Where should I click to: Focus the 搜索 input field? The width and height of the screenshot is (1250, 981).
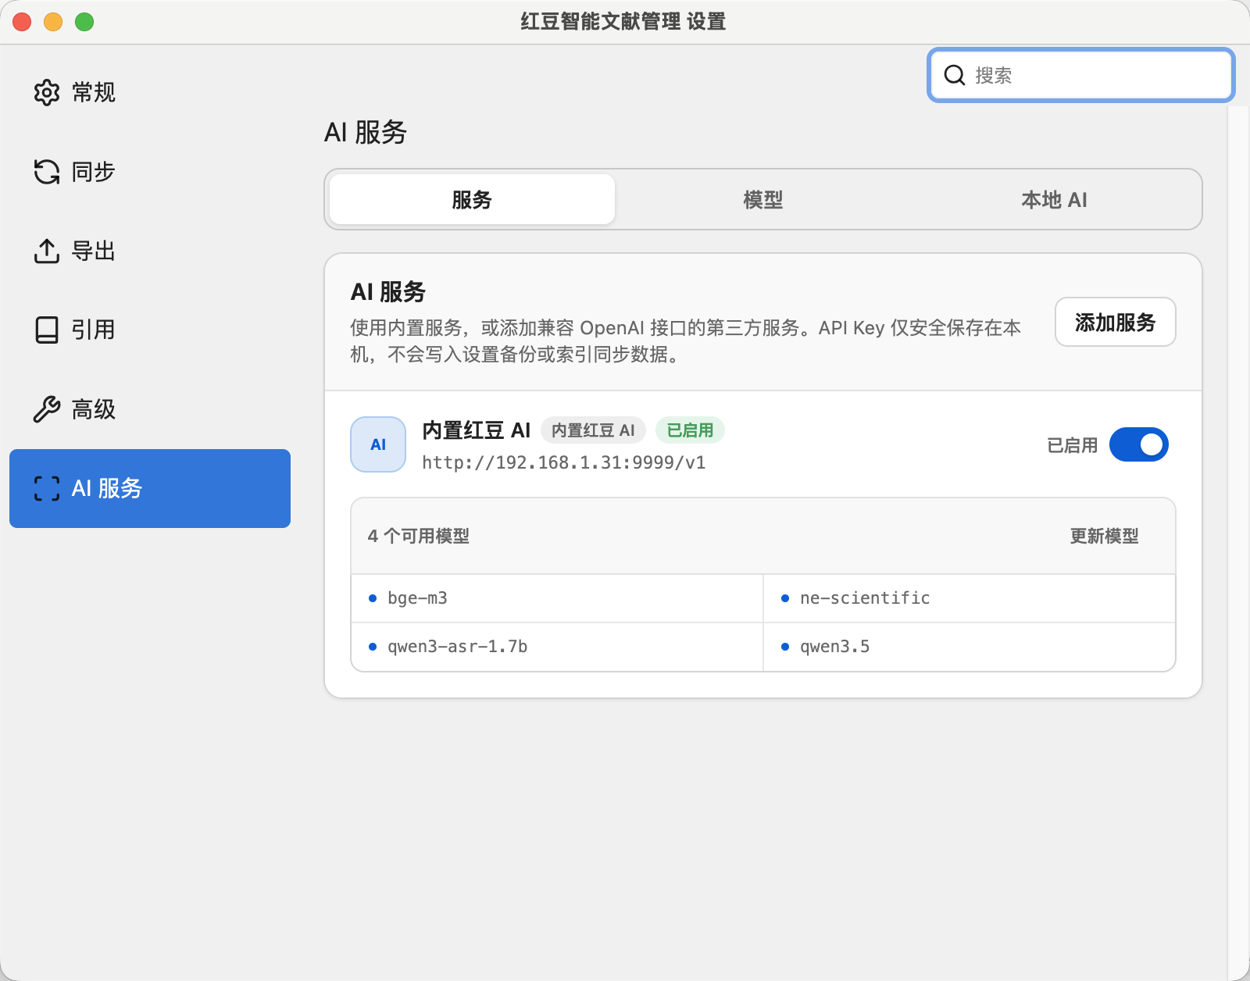point(1081,75)
